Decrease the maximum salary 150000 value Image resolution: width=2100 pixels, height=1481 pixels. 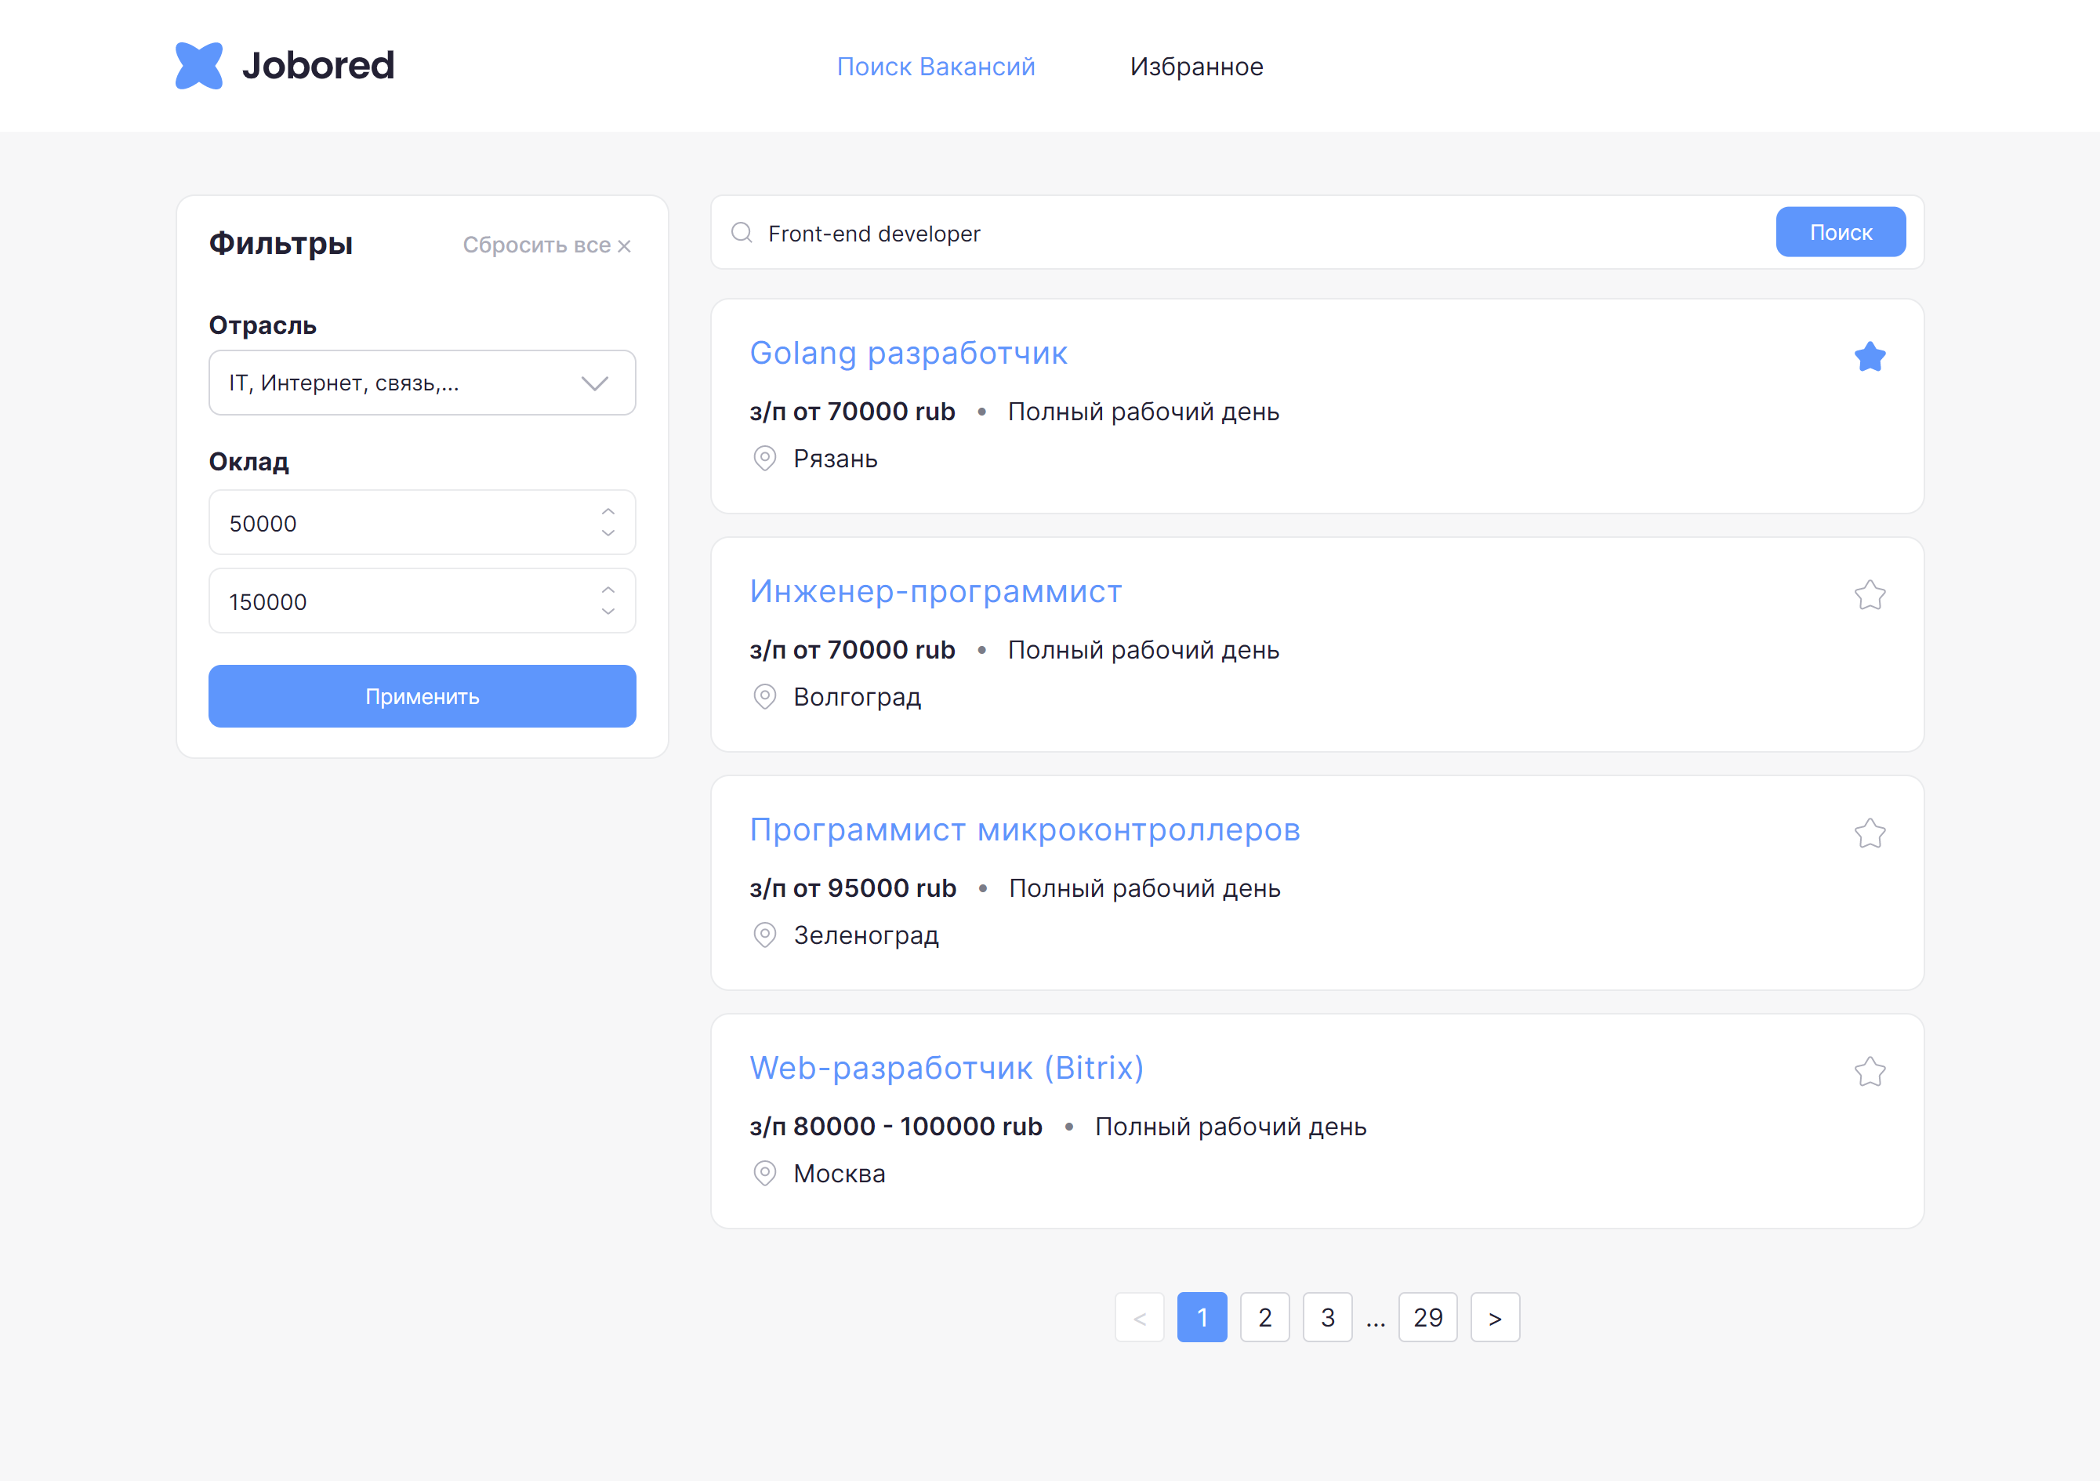(608, 611)
